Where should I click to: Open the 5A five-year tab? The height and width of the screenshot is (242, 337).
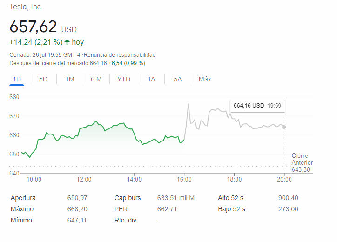[178, 79]
